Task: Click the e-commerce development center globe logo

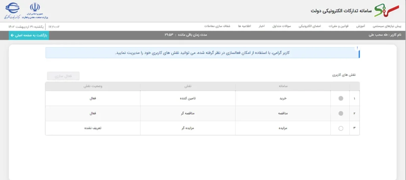Action: click(12, 11)
